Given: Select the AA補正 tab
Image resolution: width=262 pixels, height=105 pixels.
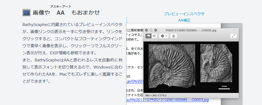Looking at the screenshot, I should pyautogui.click(x=184, y=20).
